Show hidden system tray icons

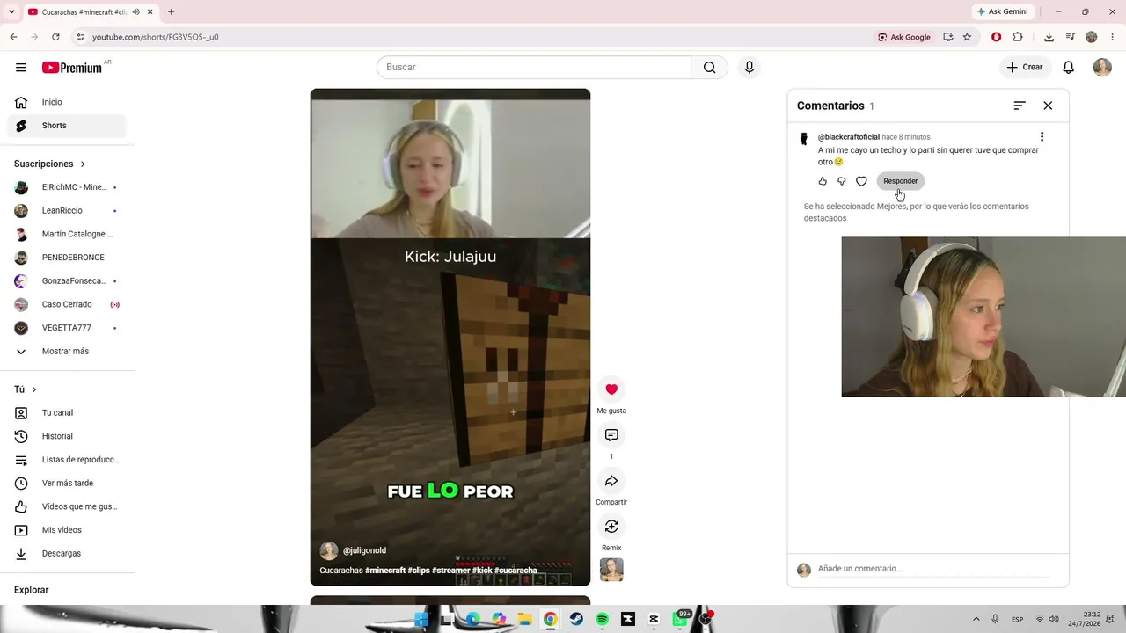976,619
